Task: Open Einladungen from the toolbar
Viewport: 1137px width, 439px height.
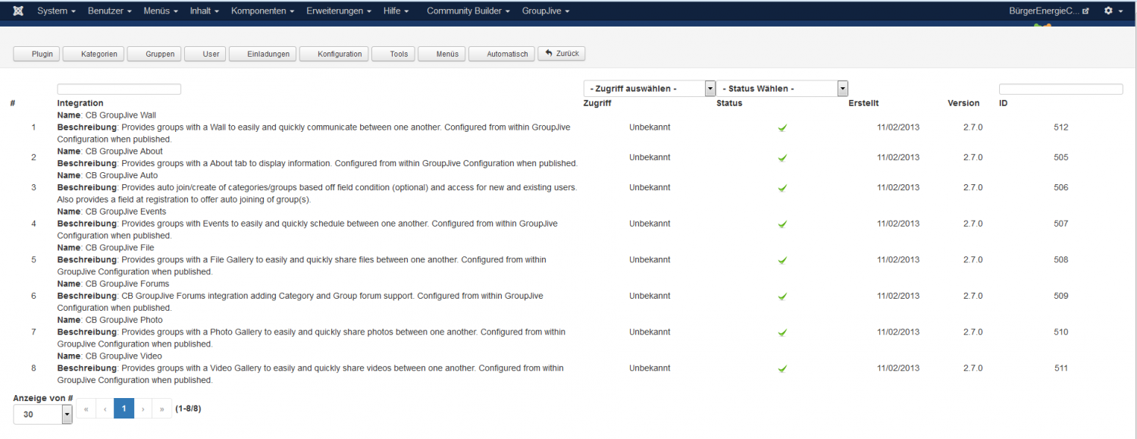Action: [262, 54]
